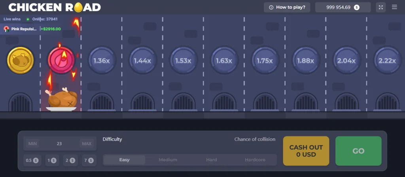Click the Difficulty label
Screen dimensions: 405x177
tap(112, 139)
